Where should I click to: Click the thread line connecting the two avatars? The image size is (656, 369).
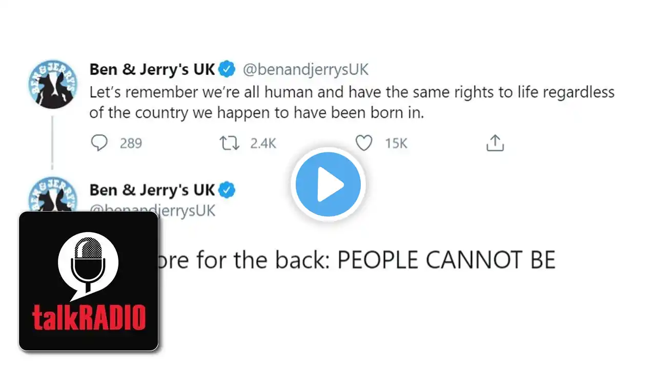click(x=52, y=141)
